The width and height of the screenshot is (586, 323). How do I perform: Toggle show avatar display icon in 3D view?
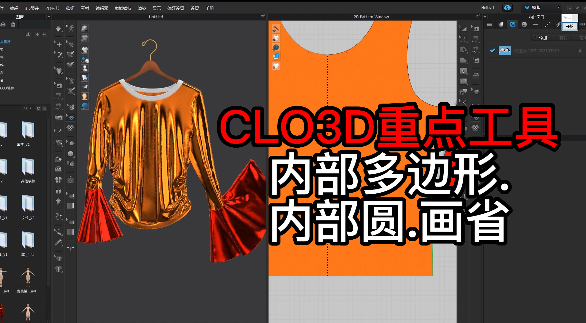tap(85, 69)
